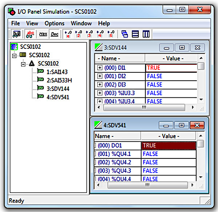Click Name column header in 4:SDV541
This screenshot has height=212, width=218.
tap(117, 136)
